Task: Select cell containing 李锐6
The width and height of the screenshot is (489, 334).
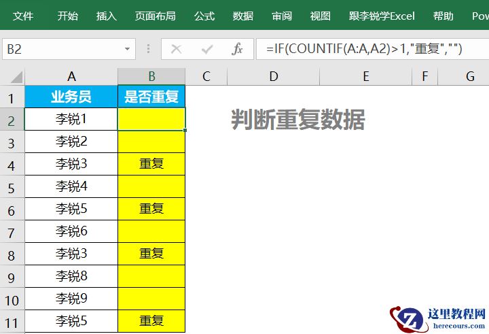Action: pyautogui.click(x=71, y=231)
